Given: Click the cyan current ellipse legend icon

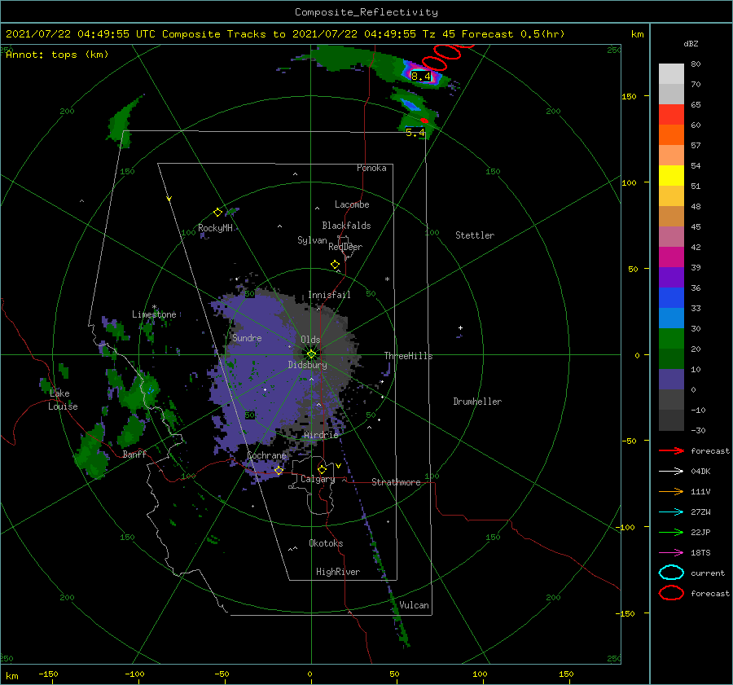Looking at the screenshot, I should (671, 573).
